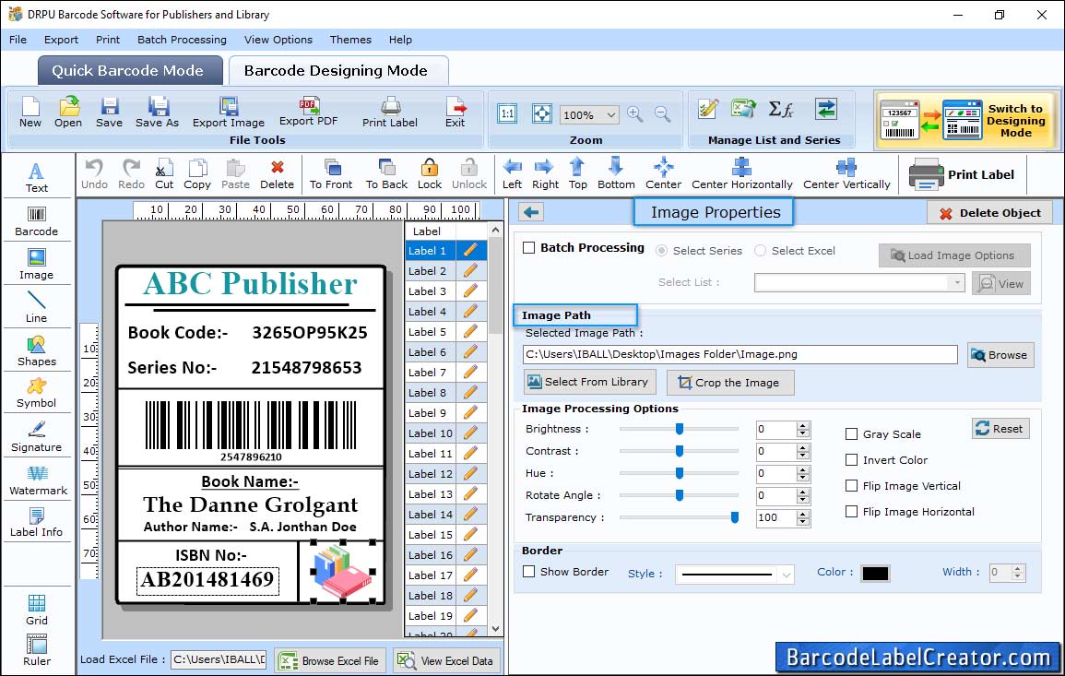Enable the Show Border checkbox
Image resolution: width=1065 pixels, height=676 pixels.
(x=529, y=572)
